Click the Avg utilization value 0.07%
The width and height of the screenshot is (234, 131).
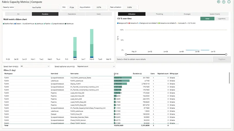point(99,7)
